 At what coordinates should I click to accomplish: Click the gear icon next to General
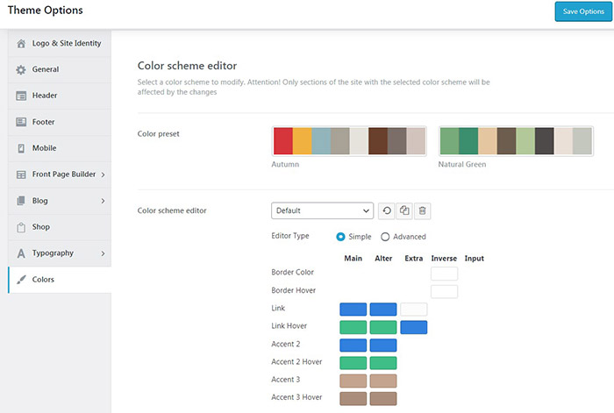coord(21,69)
